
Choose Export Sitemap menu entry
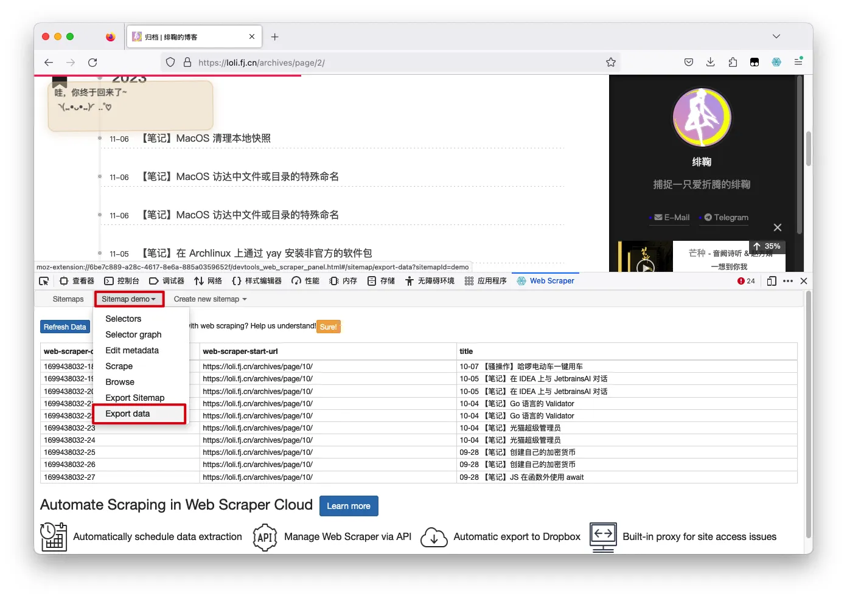(135, 398)
